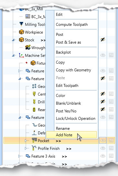Toggle visibility eye on Pocket row
118x176 pixels.
click(102, 140)
